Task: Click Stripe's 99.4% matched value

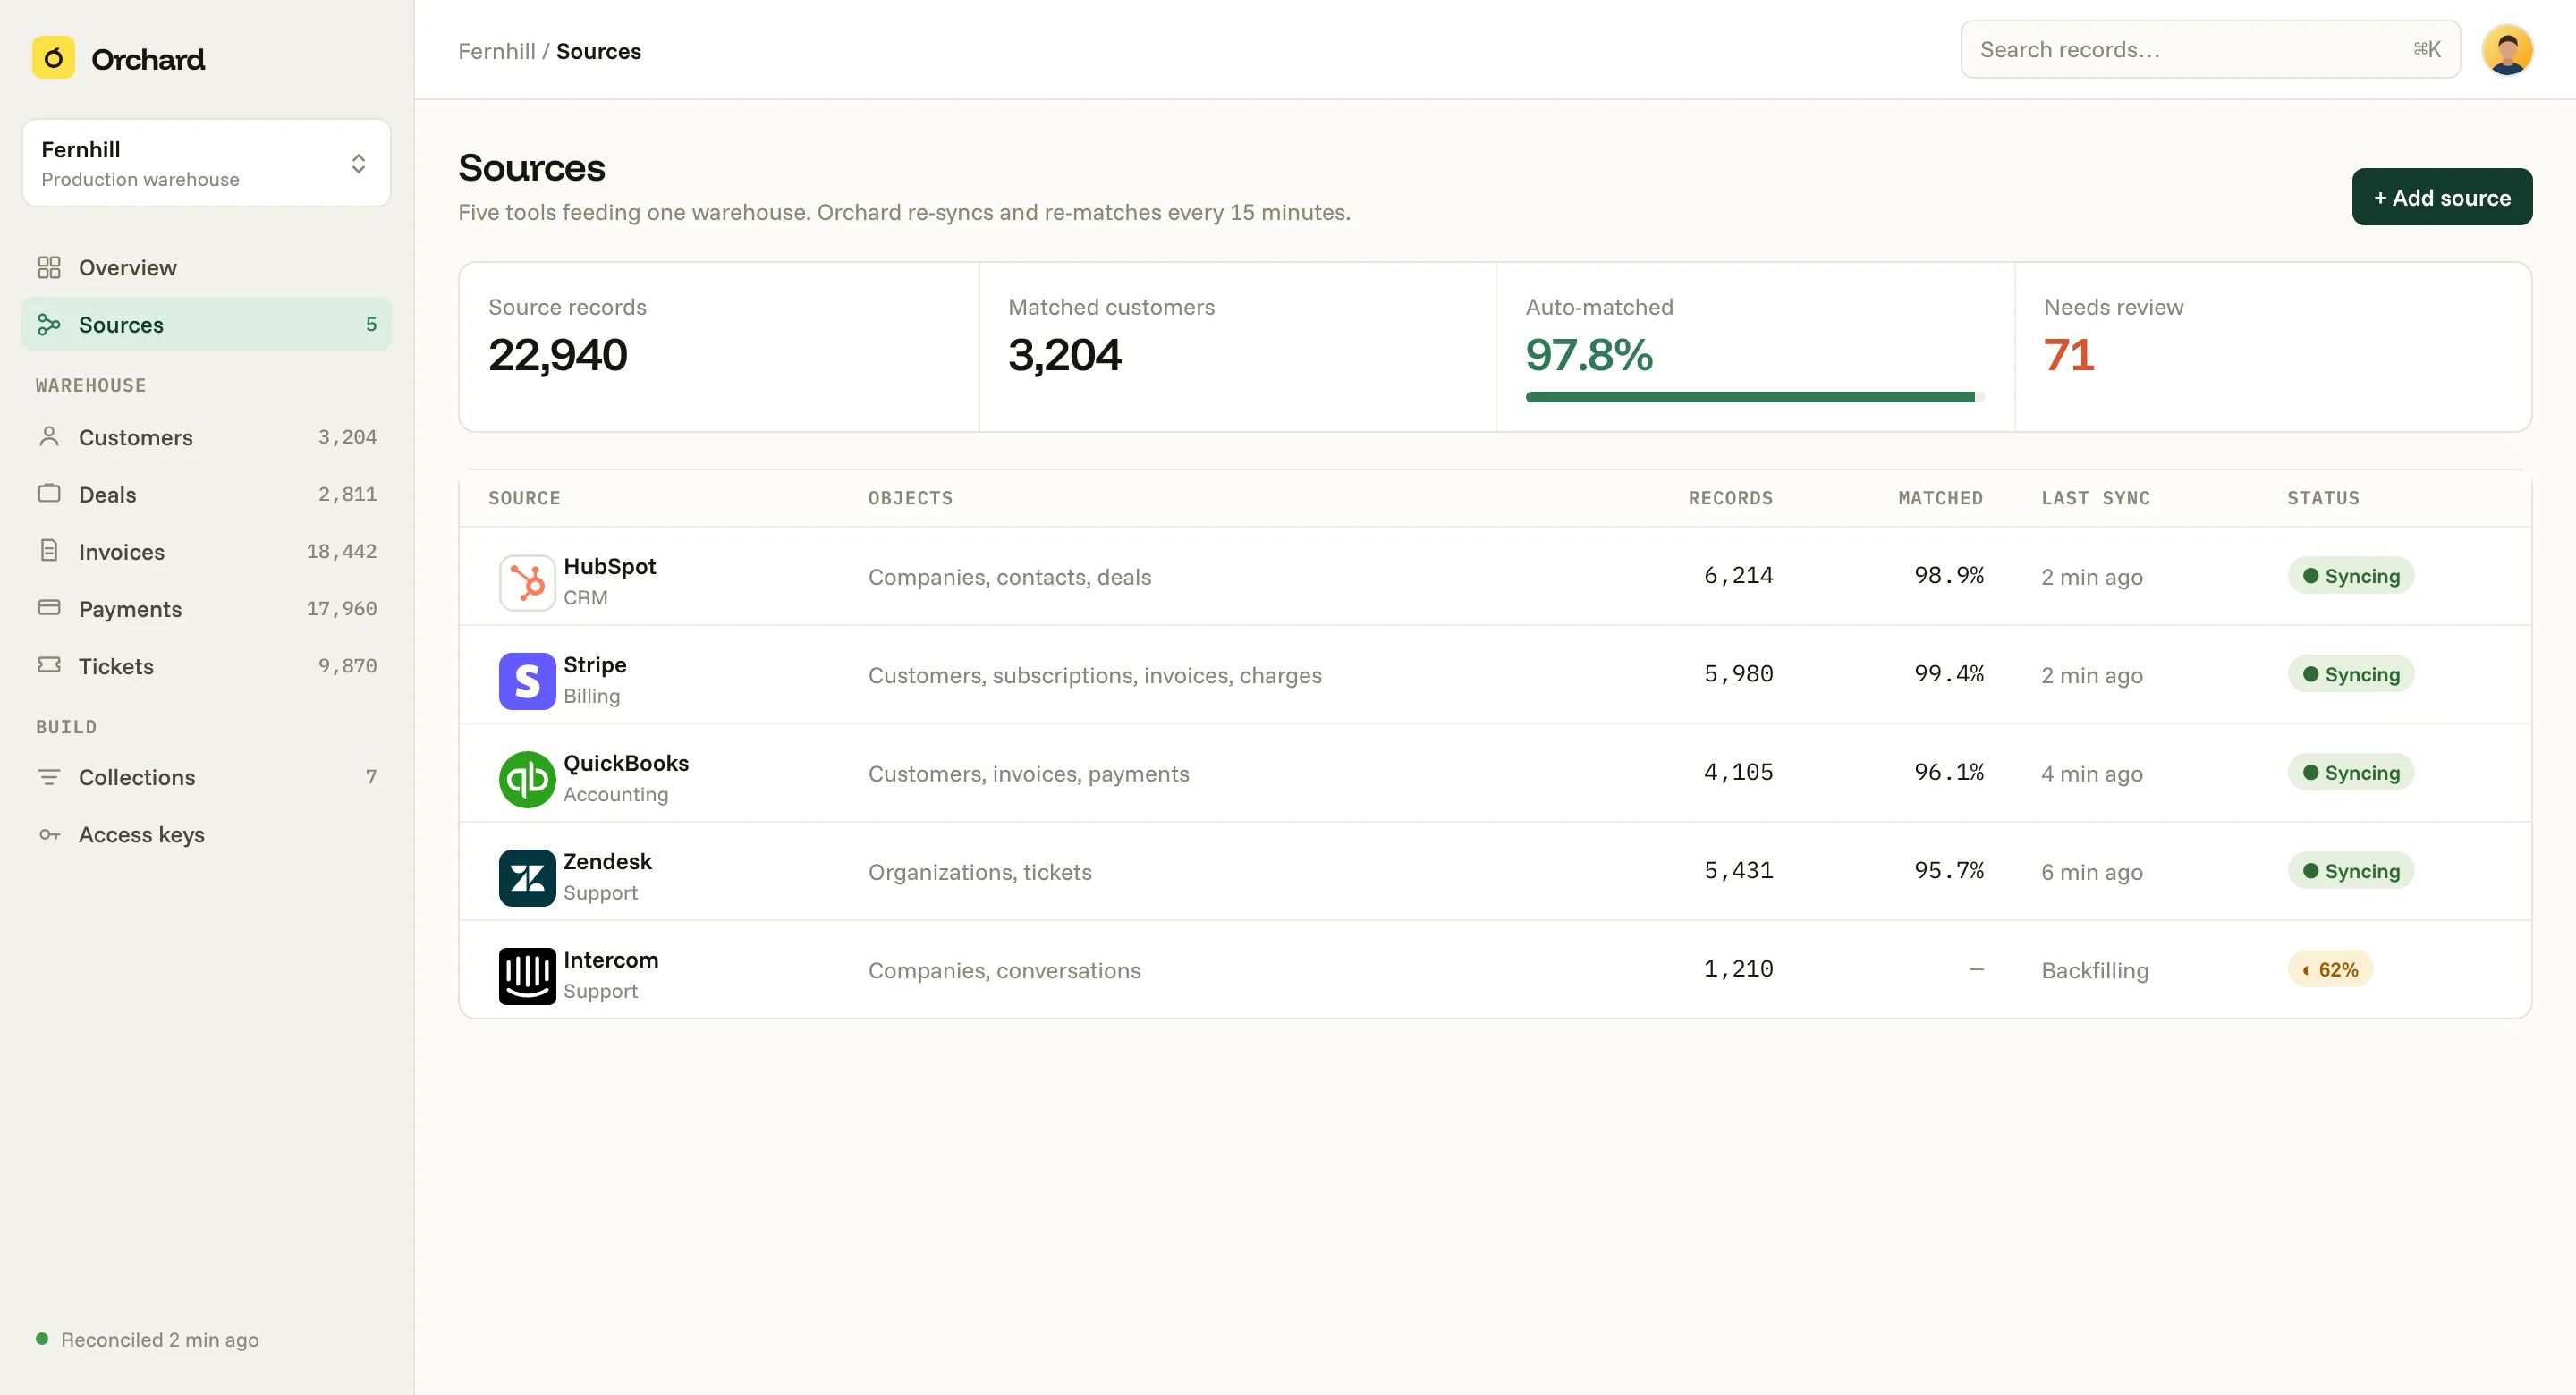Action: pos(1948,674)
